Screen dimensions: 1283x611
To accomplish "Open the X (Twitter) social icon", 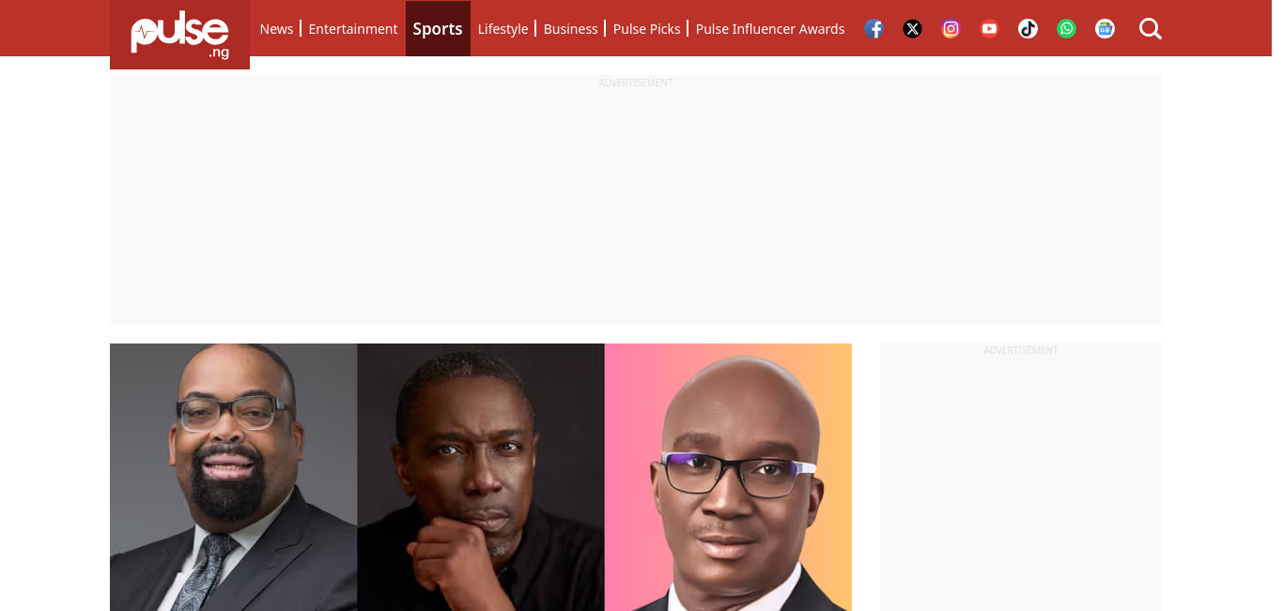I will click(x=912, y=29).
